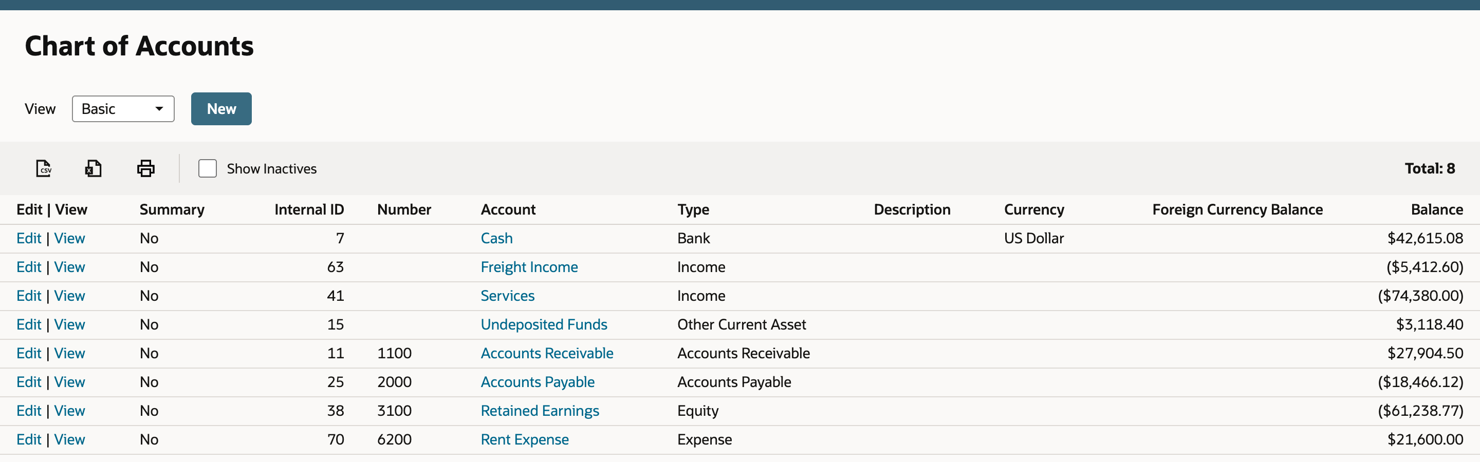
Task: Open the Retained Earnings account
Action: pos(540,410)
